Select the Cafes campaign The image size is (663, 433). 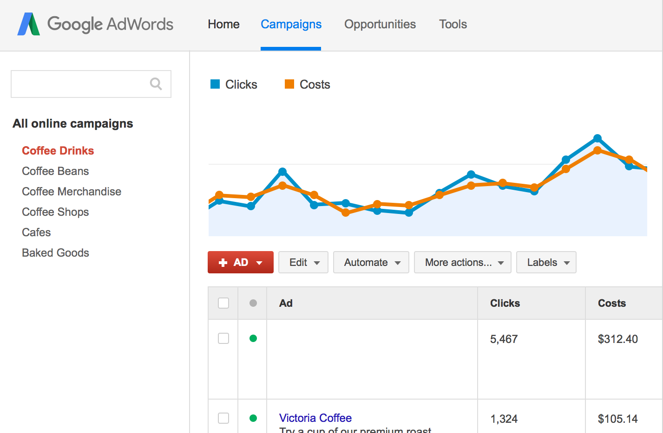point(36,233)
